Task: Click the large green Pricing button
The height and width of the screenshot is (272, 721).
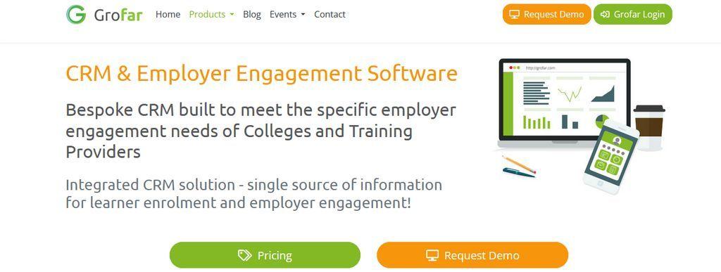Action: click(265, 255)
